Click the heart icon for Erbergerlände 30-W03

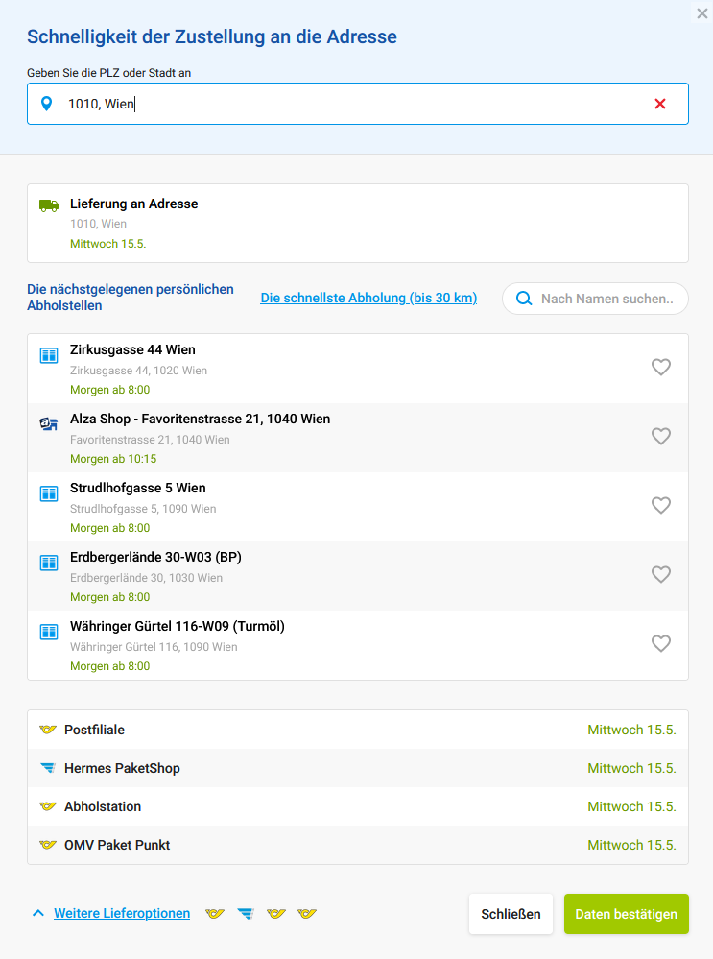661,574
